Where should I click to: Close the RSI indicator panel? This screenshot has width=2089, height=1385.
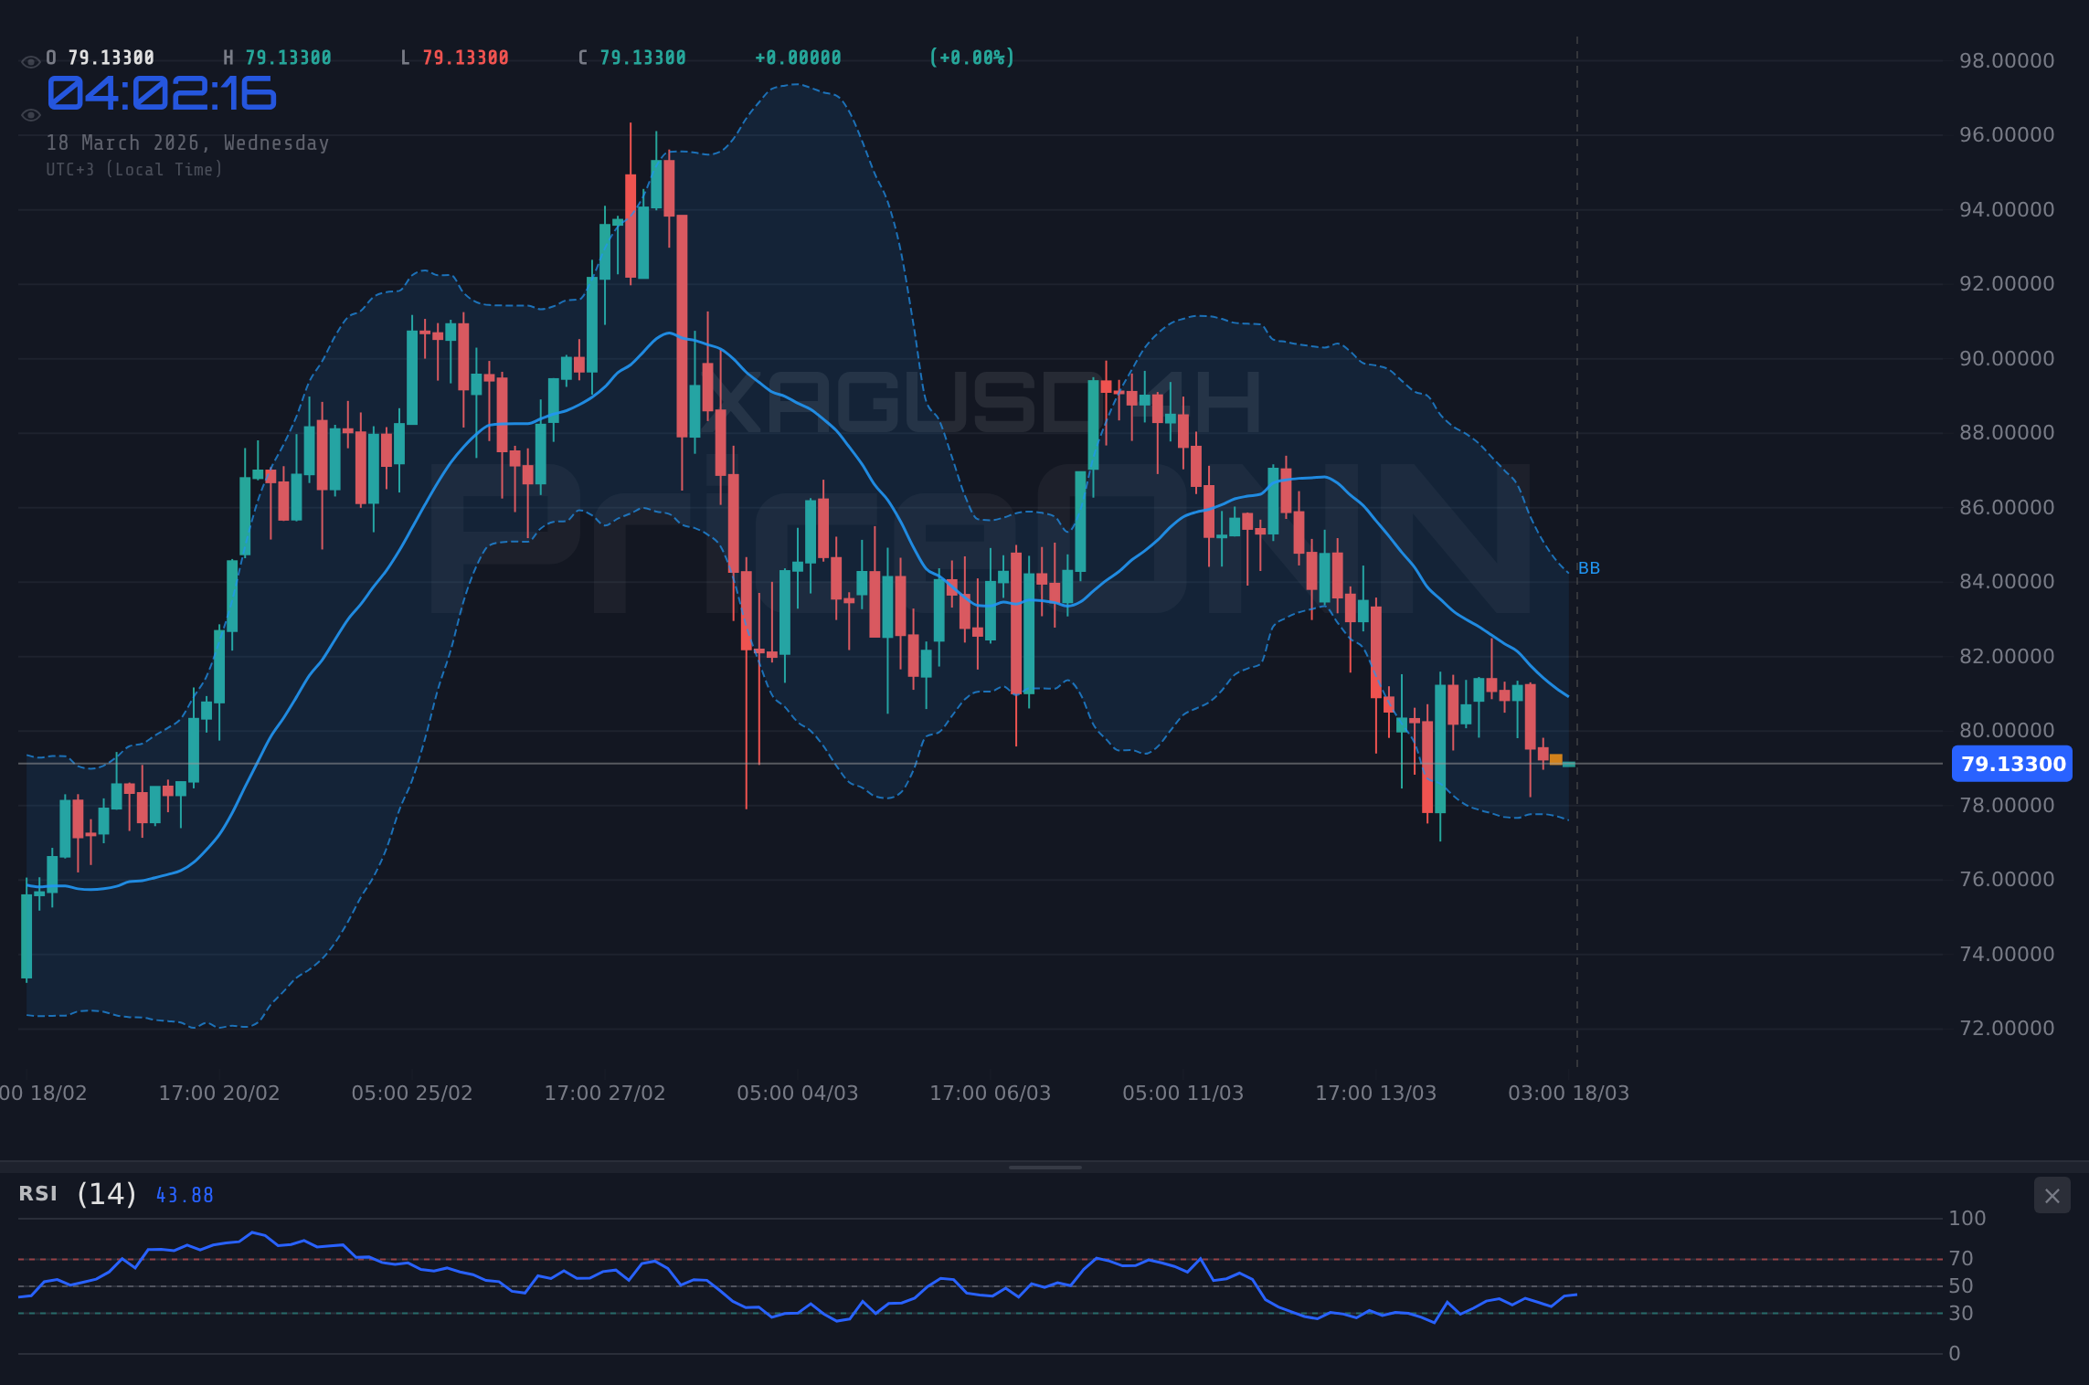coord(2052,1196)
